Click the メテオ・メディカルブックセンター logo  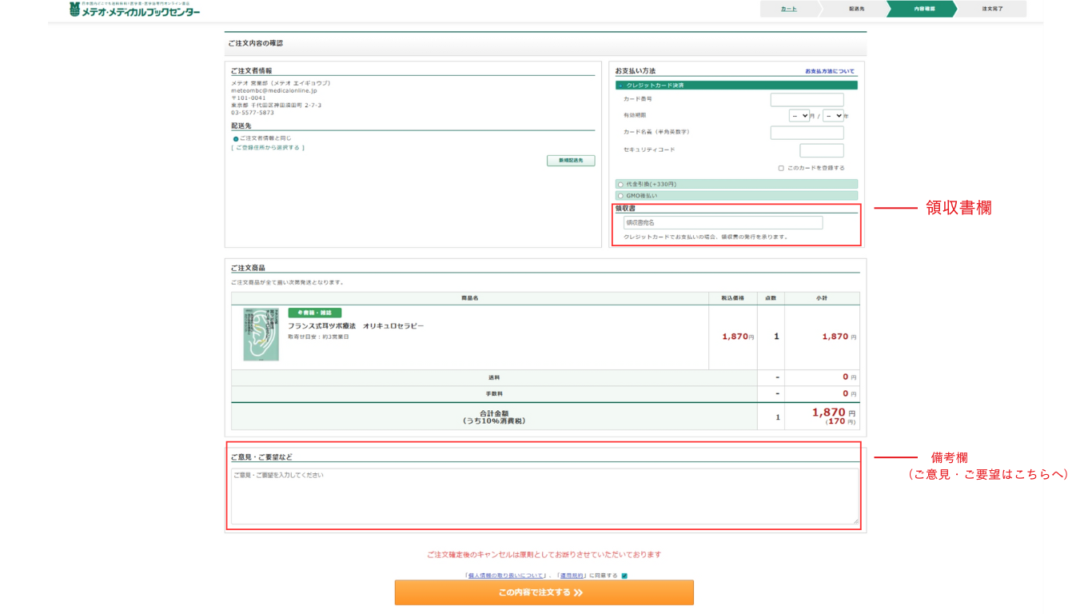point(134,10)
